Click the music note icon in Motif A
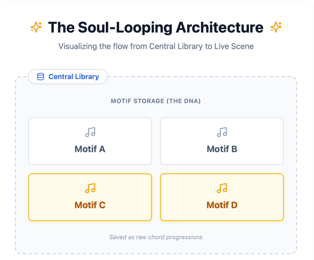The width and height of the screenshot is (314, 260). (x=90, y=132)
